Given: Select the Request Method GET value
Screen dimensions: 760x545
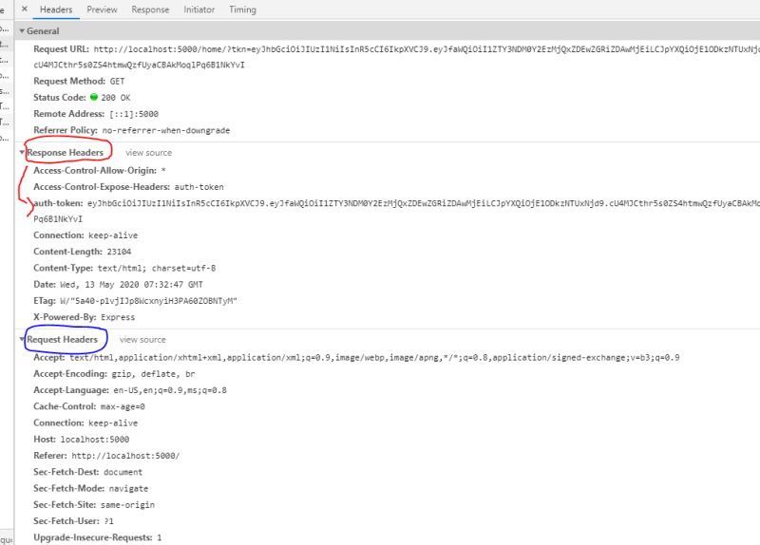Looking at the screenshot, I should (x=117, y=82).
